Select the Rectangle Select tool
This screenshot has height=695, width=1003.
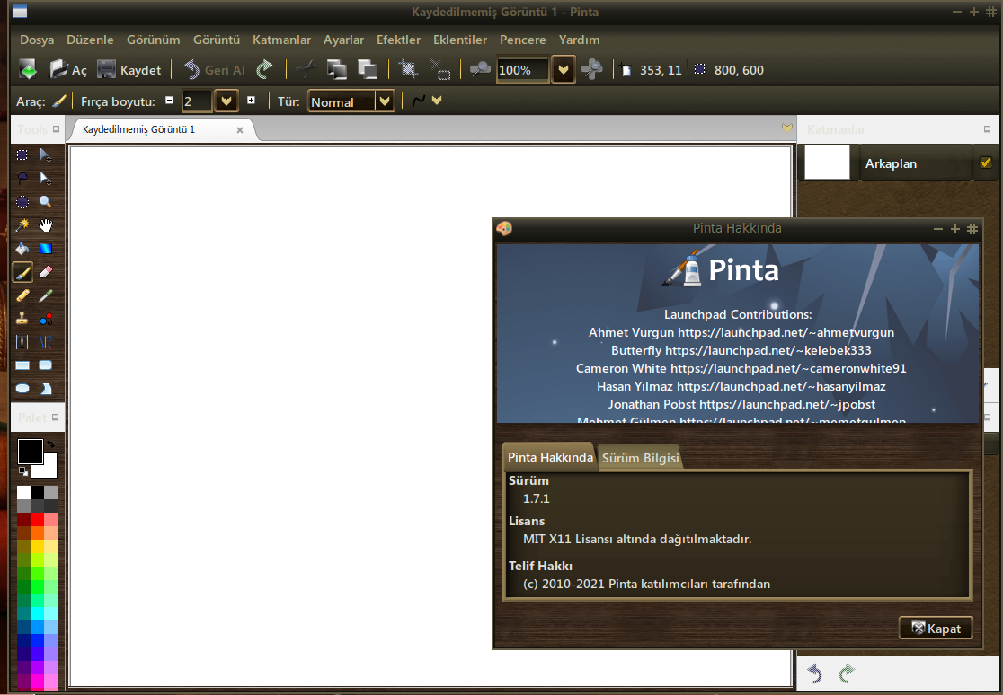tap(22, 154)
